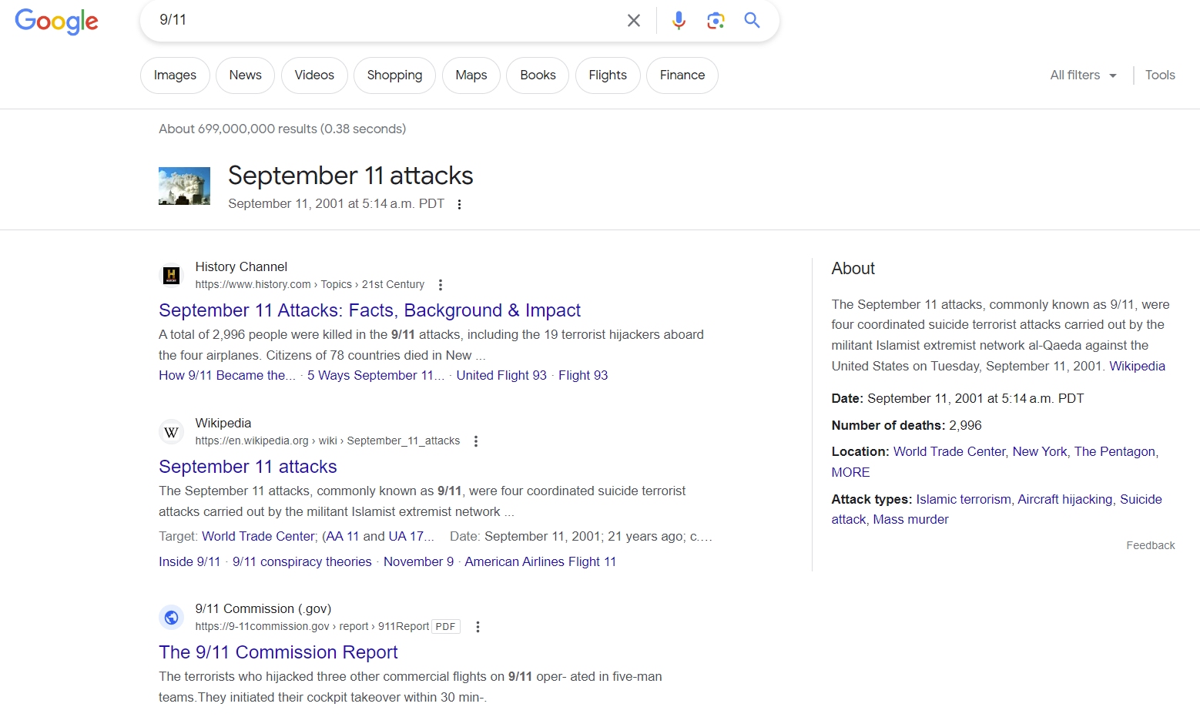Open more options beside September 11 date subtitle
Image resolution: width=1200 pixels, height=717 pixels.
[x=459, y=204]
